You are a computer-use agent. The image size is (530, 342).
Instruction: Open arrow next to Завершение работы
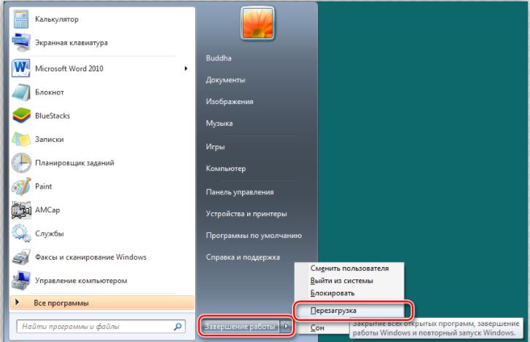tap(286, 326)
